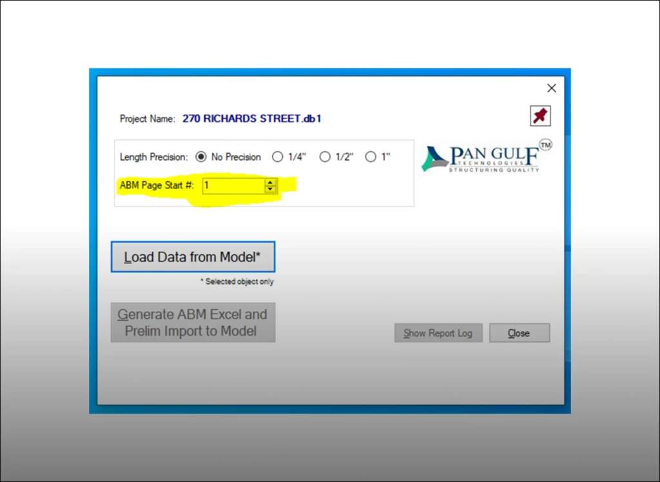The width and height of the screenshot is (660, 482).
Task: Click inside the ABM Page Start number field
Action: coord(232,185)
